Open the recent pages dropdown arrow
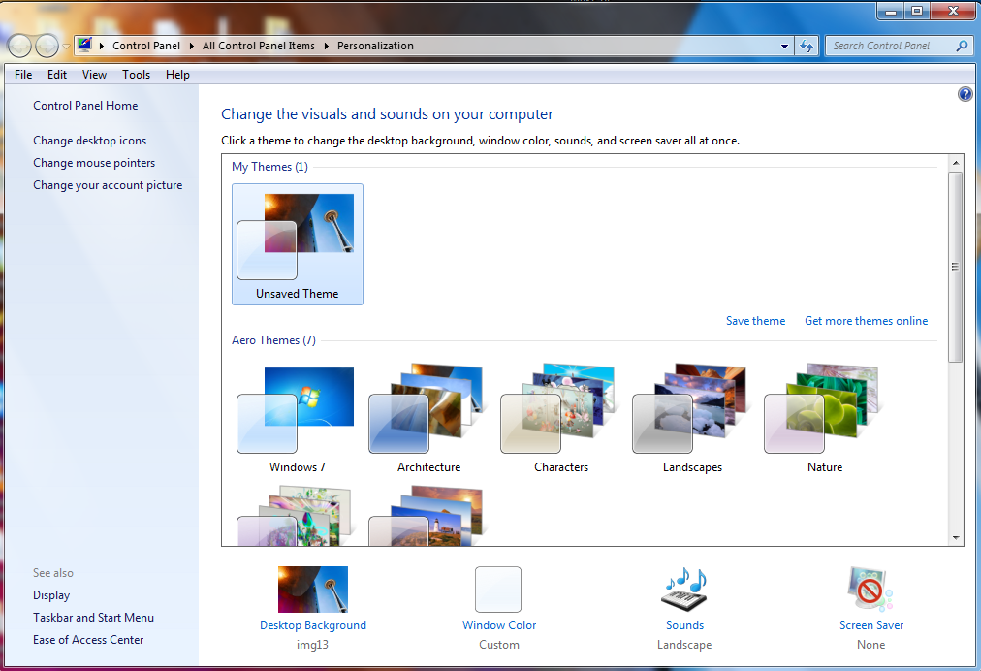Screen dimensions: 981x671 pyautogui.click(x=66, y=46)
